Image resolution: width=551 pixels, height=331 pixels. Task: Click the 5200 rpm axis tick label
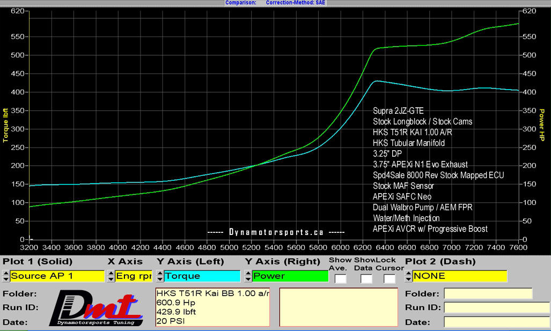(x=251, y=248)
